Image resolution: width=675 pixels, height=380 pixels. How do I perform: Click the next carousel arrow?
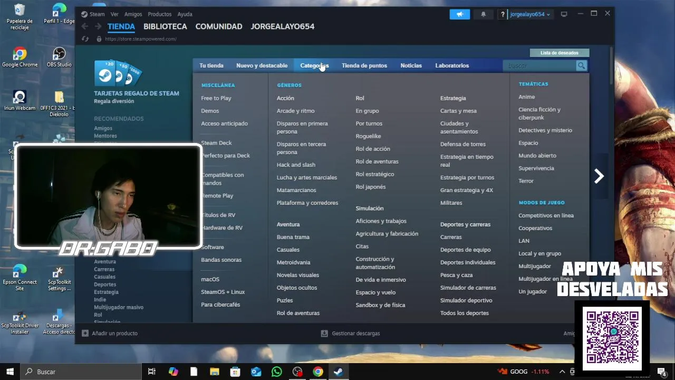(599, 176)
